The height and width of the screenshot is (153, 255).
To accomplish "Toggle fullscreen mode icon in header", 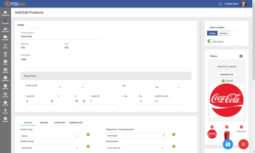I will click(220, 4).
